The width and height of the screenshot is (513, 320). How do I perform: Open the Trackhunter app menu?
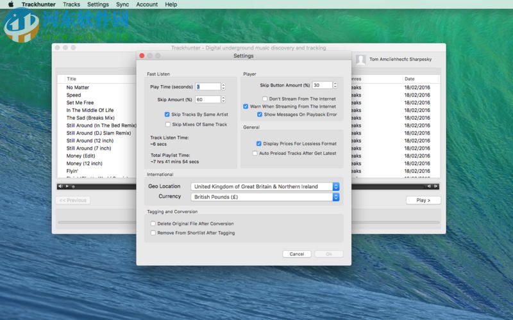(38, 4)
